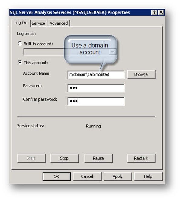Switch to the Log On tab
181x200 pixels.
(21, 23)
